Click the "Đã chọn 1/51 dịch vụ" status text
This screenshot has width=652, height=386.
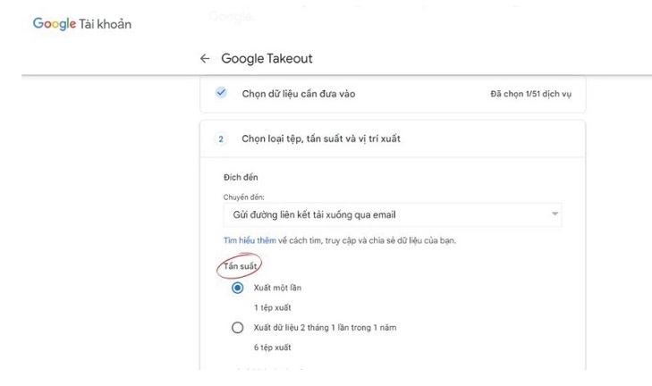(x=530, y=94)
